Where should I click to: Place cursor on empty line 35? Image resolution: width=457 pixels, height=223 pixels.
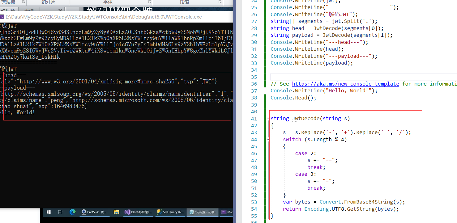tap(363, 77)
